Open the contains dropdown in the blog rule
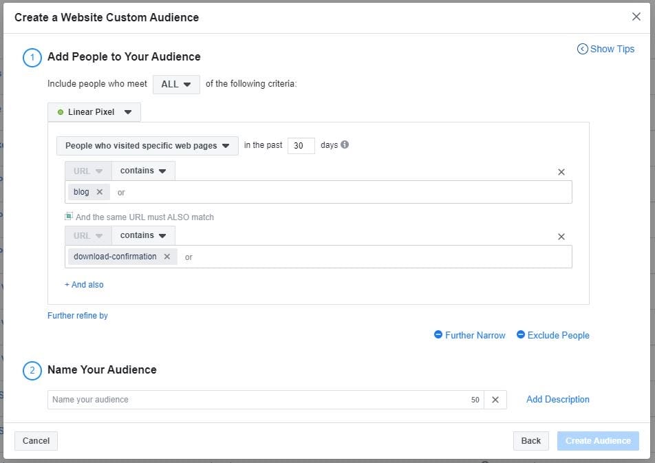The height and width of the screenshot is (463, 655). 143,171
